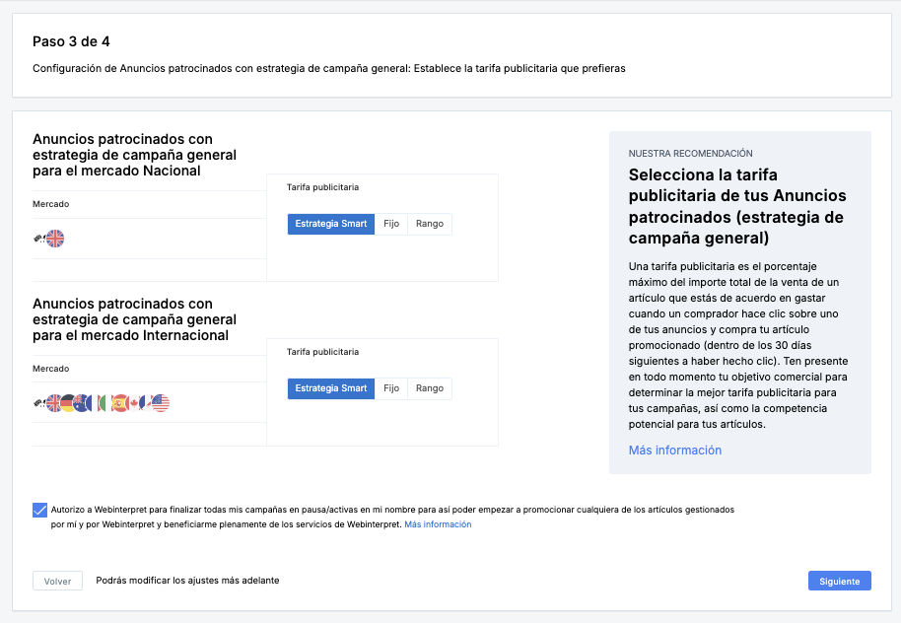Click the tag icon in the Nacional market row
This screenshot has width=901, height=623.
[x=38, y=239]
